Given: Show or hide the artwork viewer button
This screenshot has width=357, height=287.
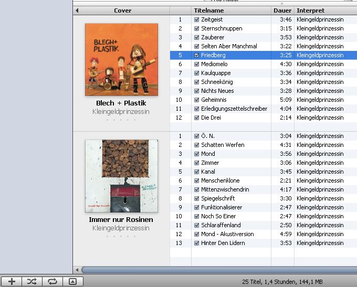Looking at the screenshot, I should [x=72, y=282].
